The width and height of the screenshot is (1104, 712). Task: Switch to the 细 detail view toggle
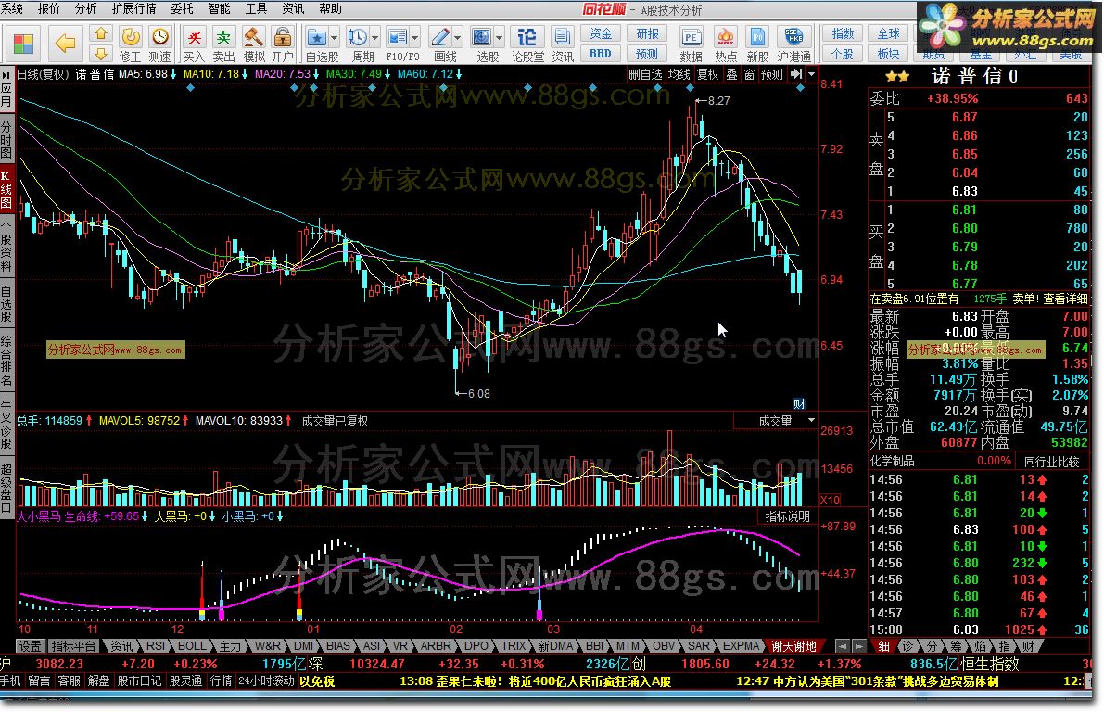883,646
